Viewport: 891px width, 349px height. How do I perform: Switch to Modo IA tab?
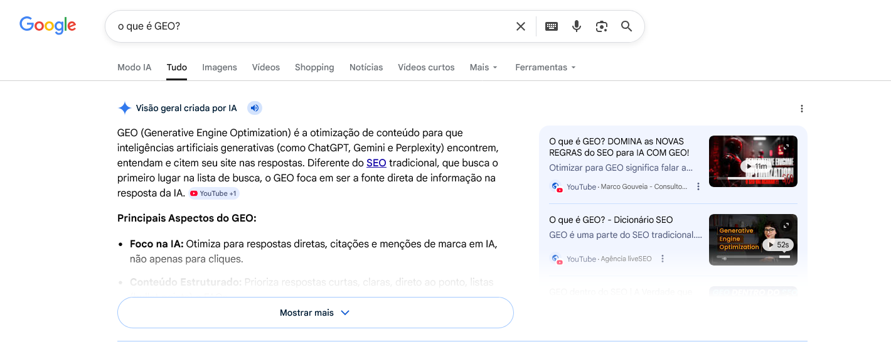point(134,67)
